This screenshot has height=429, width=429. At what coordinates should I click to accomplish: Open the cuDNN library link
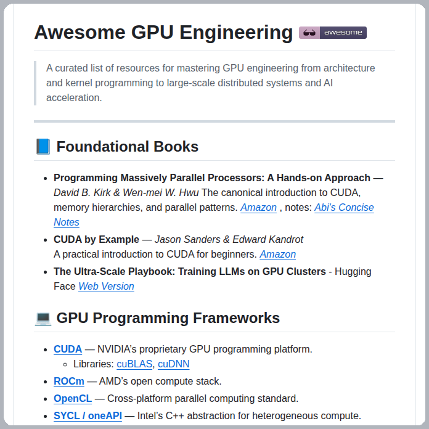[173, 364]
